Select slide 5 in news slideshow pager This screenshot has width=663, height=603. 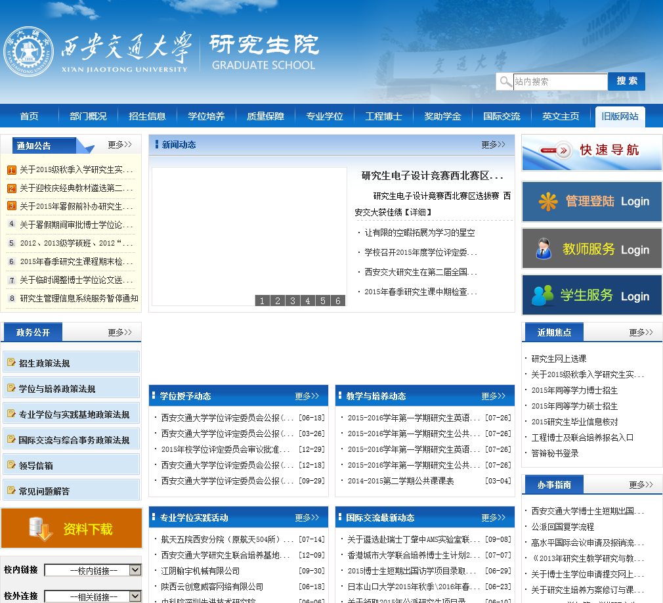coord(322,300)
